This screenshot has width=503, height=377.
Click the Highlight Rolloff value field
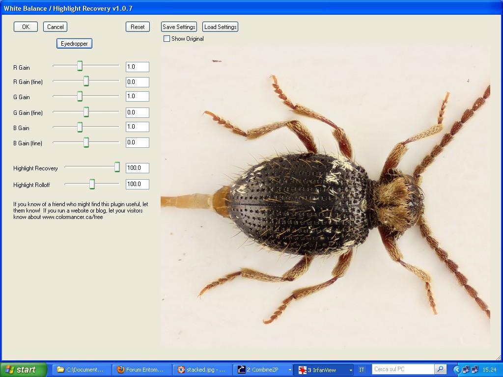pyautogui.click(x=137, y=184)
